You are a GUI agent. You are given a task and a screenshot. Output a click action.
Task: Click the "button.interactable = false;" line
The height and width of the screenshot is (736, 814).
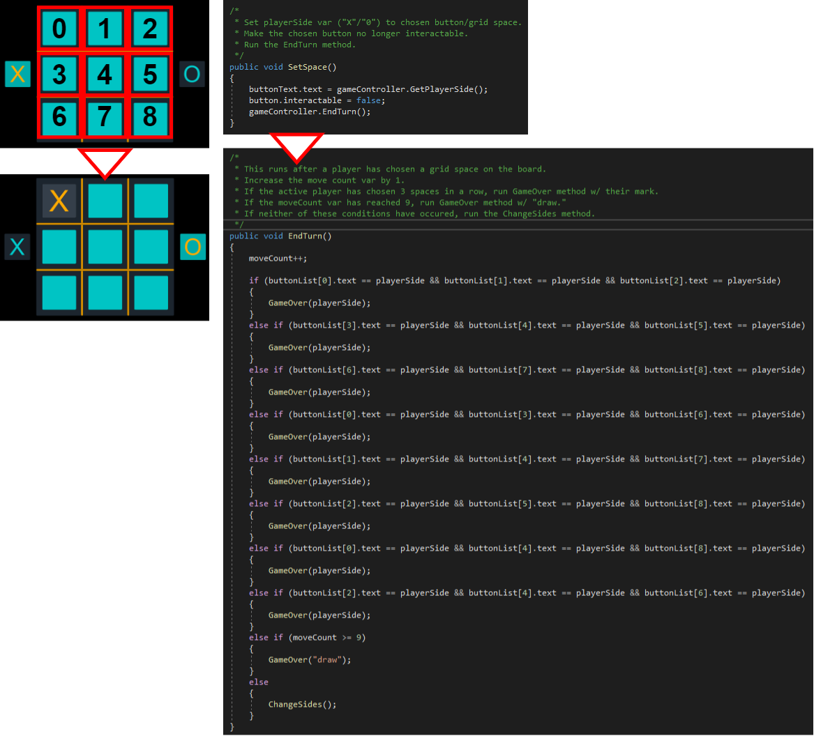tap(317, 100)
